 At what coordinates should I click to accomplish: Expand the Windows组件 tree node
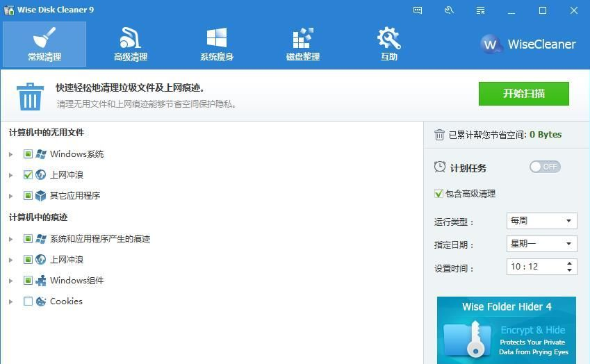point(11,281)
